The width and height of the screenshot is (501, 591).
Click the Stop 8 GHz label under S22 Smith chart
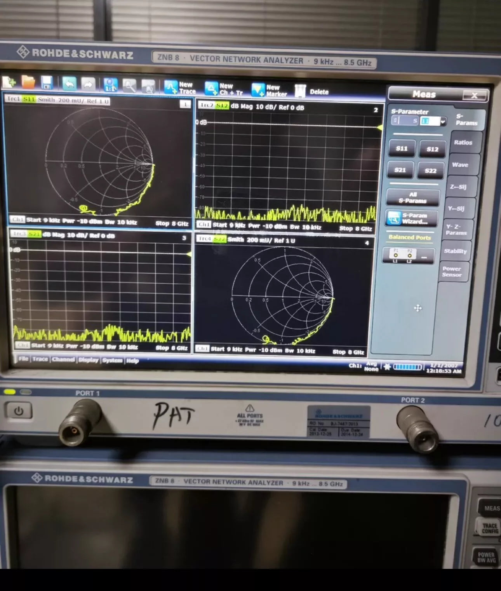pyautogui.click(x=348, y=352)
